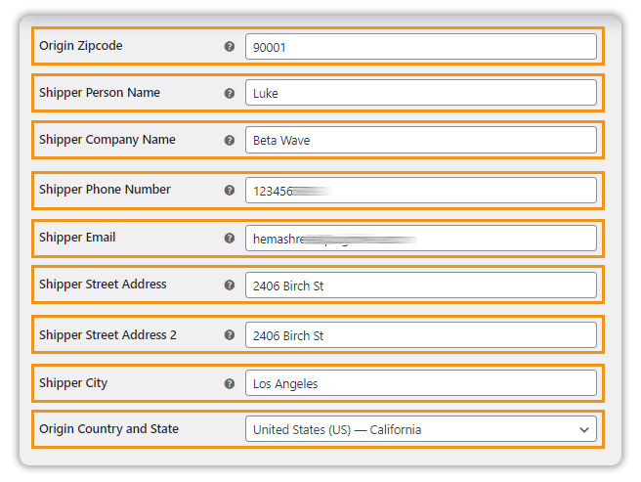
Task: Click the help icon beside Shipper Company Name
Action: 230,141
